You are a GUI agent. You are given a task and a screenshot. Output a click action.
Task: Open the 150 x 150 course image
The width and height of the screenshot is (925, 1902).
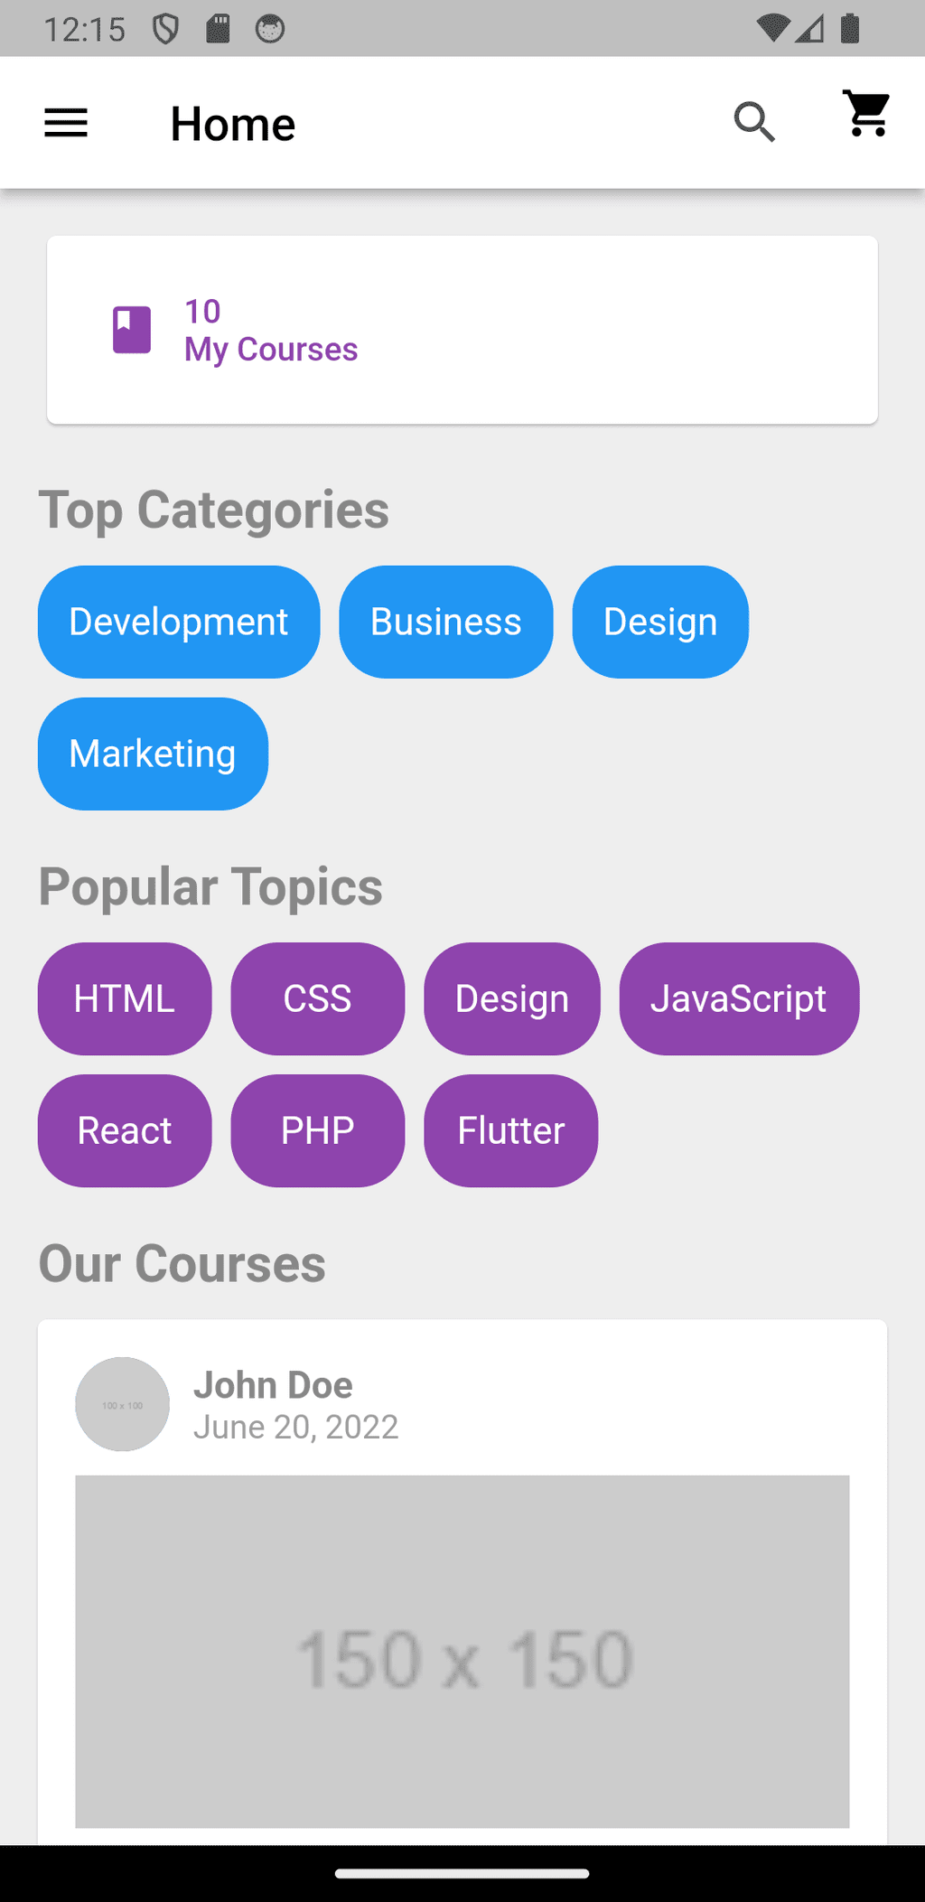[462, 1651]
